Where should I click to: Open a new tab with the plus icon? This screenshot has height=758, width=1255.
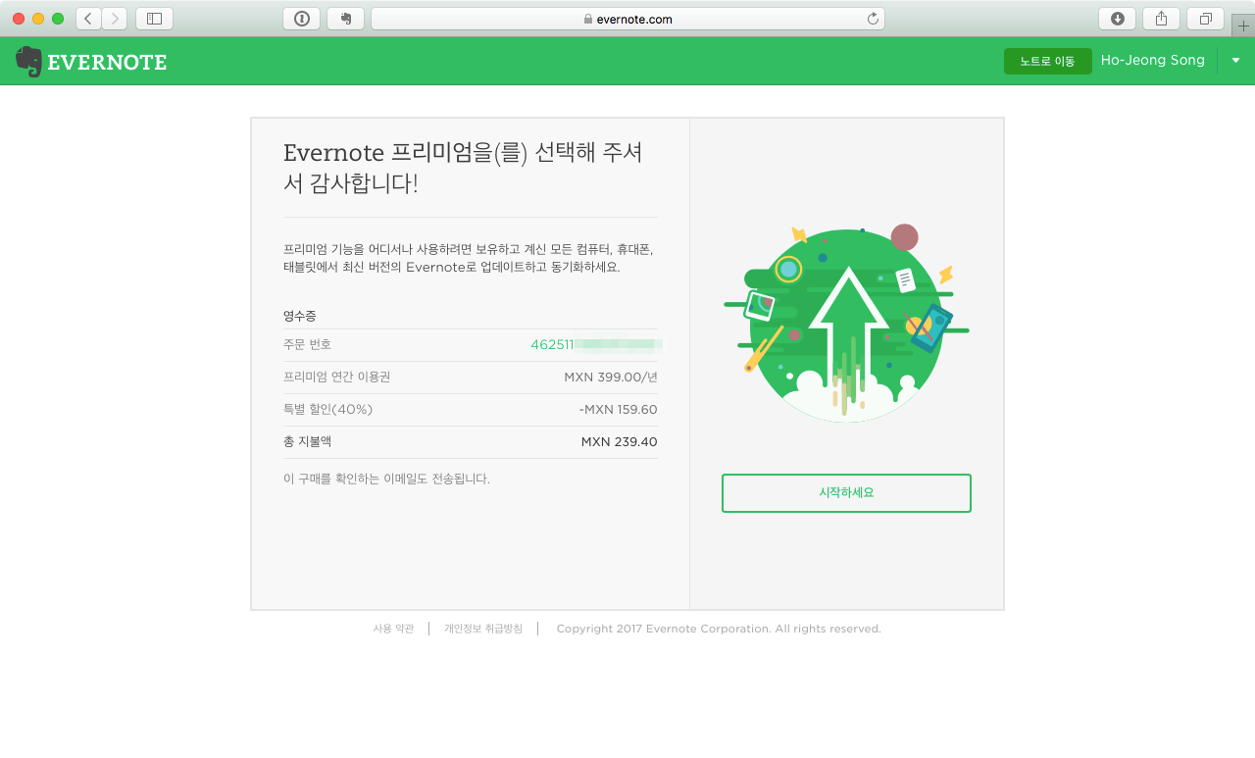1243,25
